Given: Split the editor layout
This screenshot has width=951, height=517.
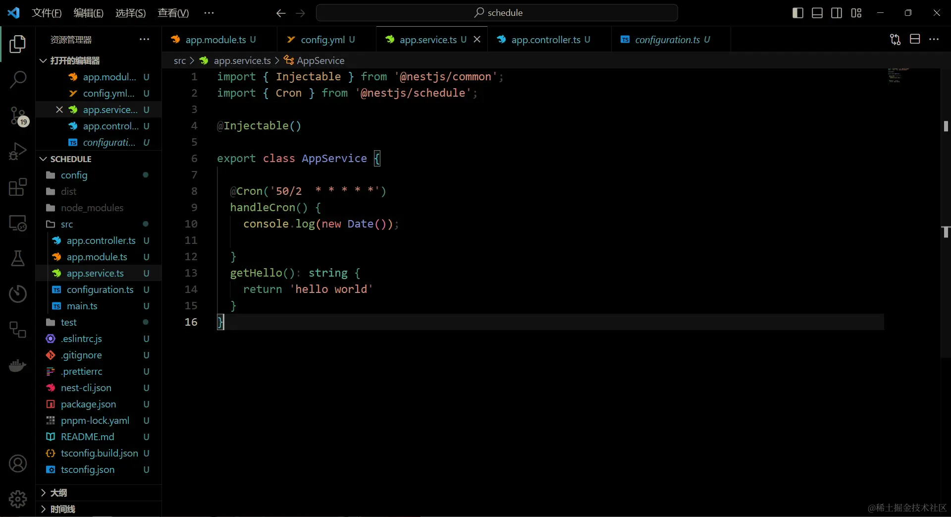Looking at the screenshot, I should click(x=915, y=39).
